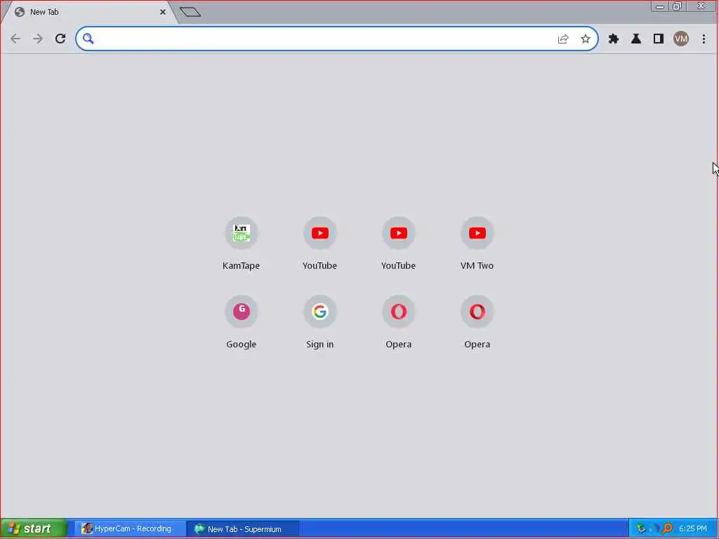Share this page via the share icon
719x539 pixels.
[563, 39]
